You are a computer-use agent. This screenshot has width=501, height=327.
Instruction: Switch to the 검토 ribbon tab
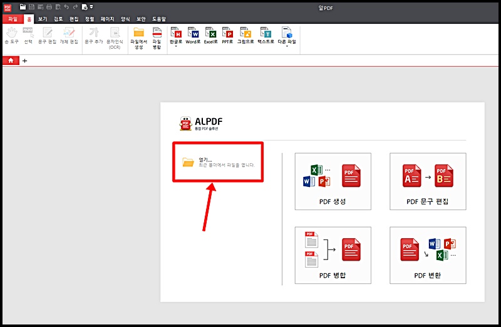click(58, 19)
